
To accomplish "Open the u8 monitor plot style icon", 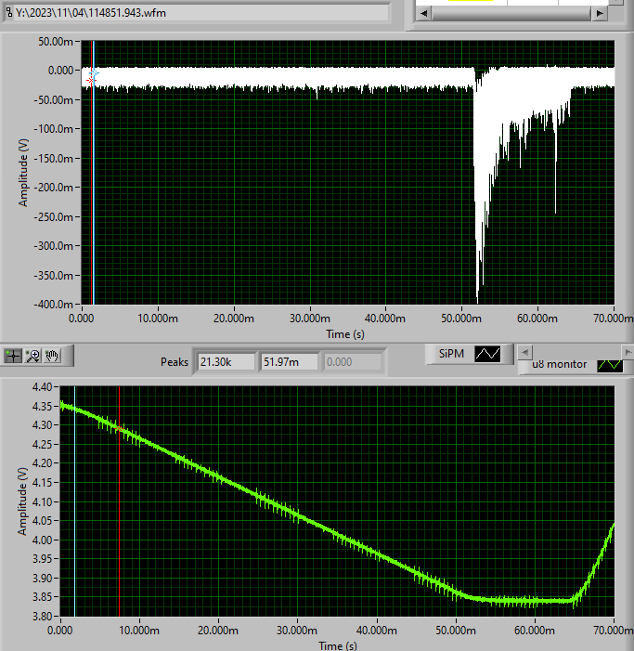I will (x=610, y=365).
